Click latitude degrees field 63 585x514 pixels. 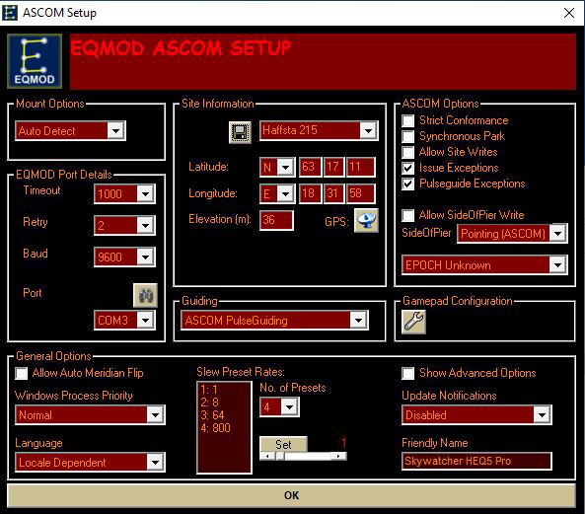coord(310,167)
